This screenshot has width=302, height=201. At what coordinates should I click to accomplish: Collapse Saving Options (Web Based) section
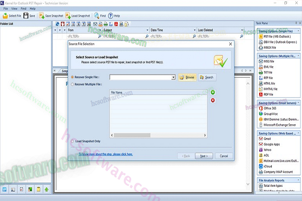[x=298, y=133]
